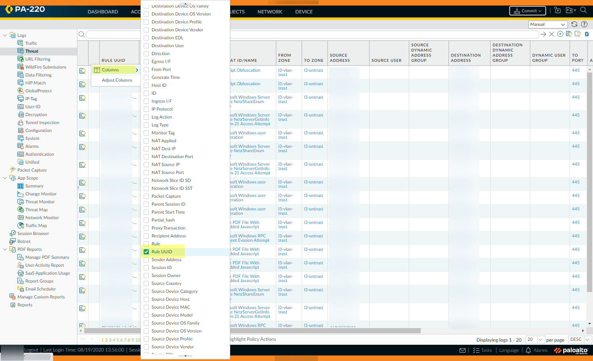Click the Commit button
593x361 pixels.
[528, 11]
